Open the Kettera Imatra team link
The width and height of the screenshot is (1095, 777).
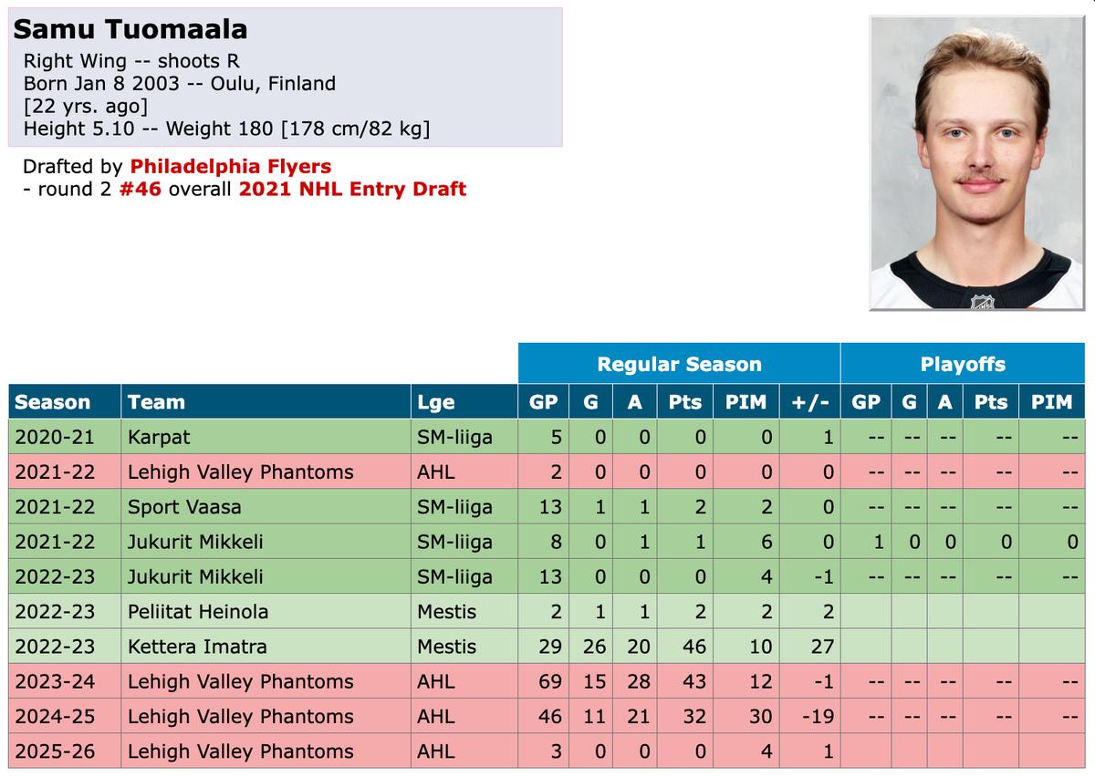click(197, 647)
